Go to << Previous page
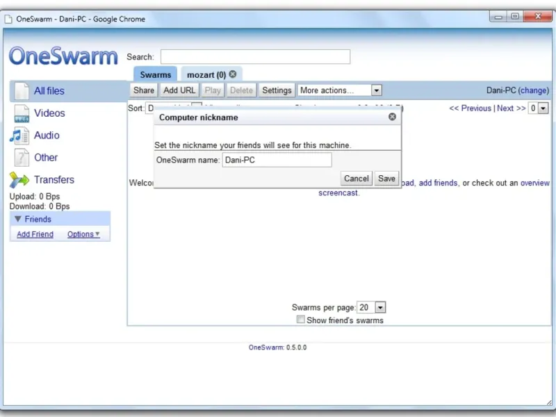Screen dimensions: 556x417 pyautogui.click(x=470, y=108)
